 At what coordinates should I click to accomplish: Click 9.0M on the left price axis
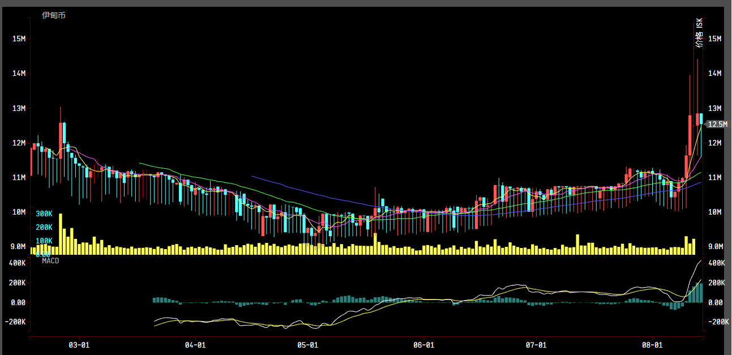(x=19, y=246)
